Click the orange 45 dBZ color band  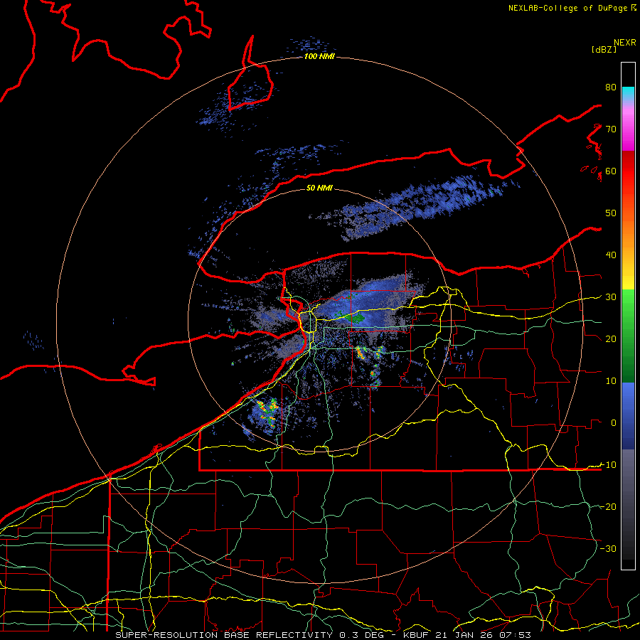pyautogui.click(x=628, y=234)
